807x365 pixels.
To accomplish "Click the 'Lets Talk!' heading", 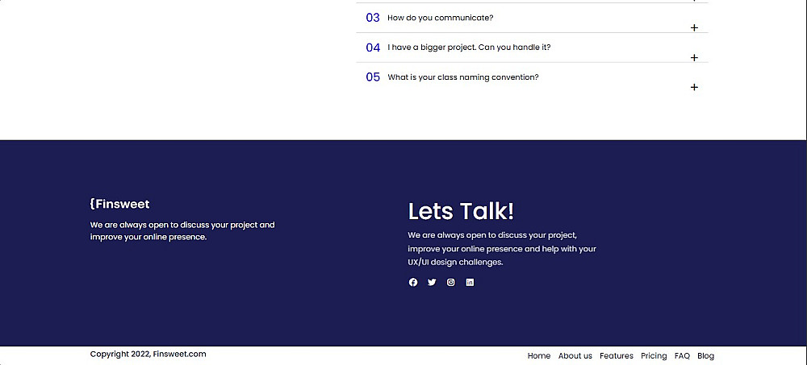I will tap(461, 211).
